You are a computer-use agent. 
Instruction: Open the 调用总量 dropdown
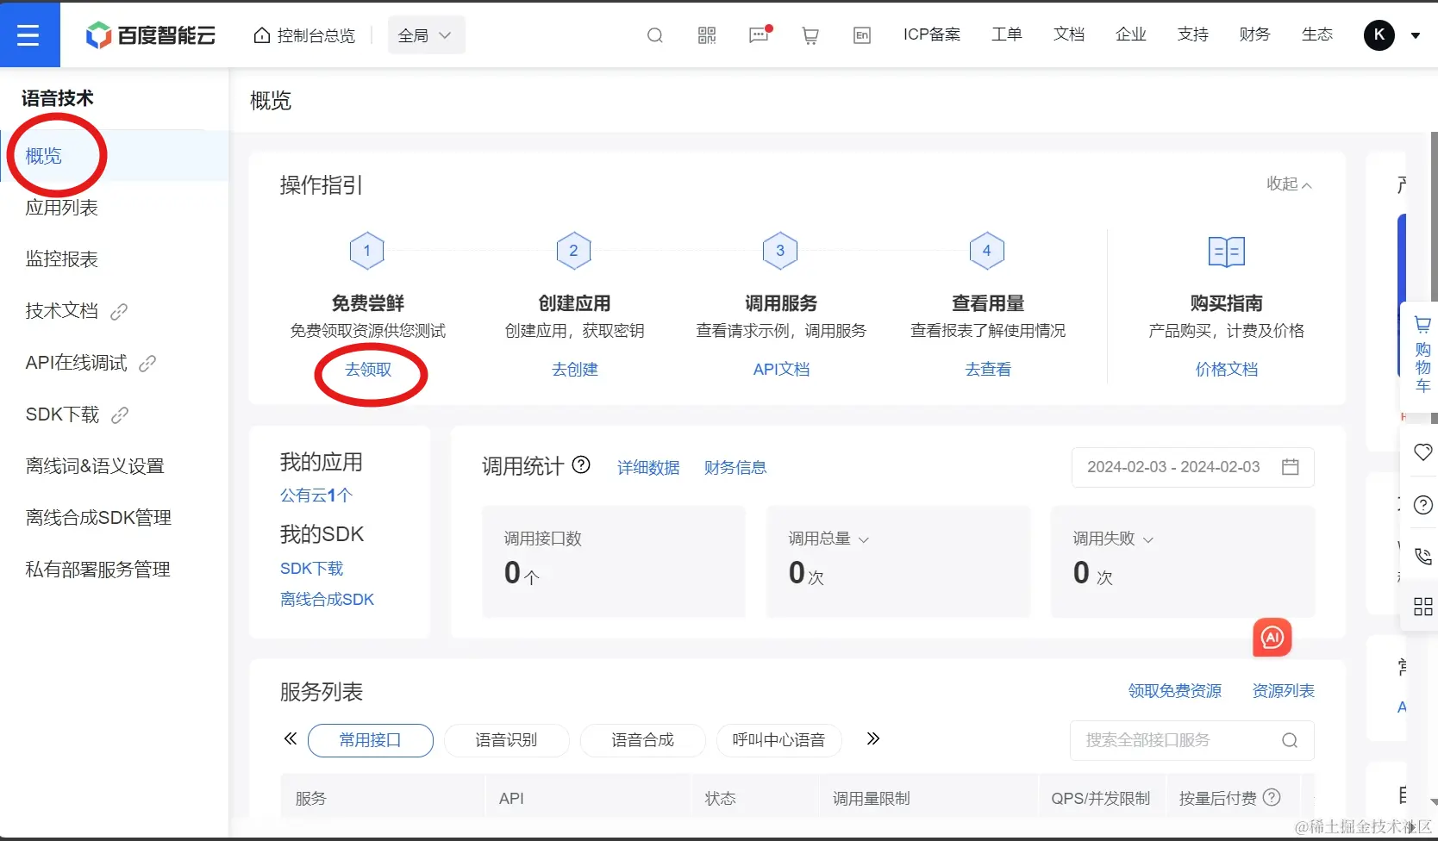828,539
